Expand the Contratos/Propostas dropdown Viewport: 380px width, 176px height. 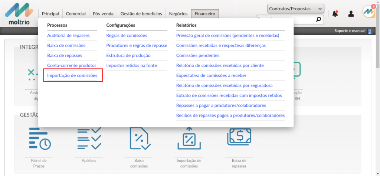pos(295,9)
